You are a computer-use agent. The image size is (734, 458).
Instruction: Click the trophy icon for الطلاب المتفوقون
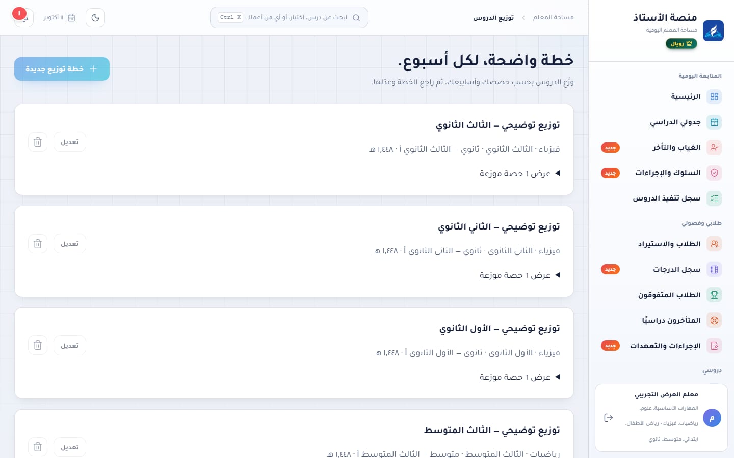tap(714, 295)
